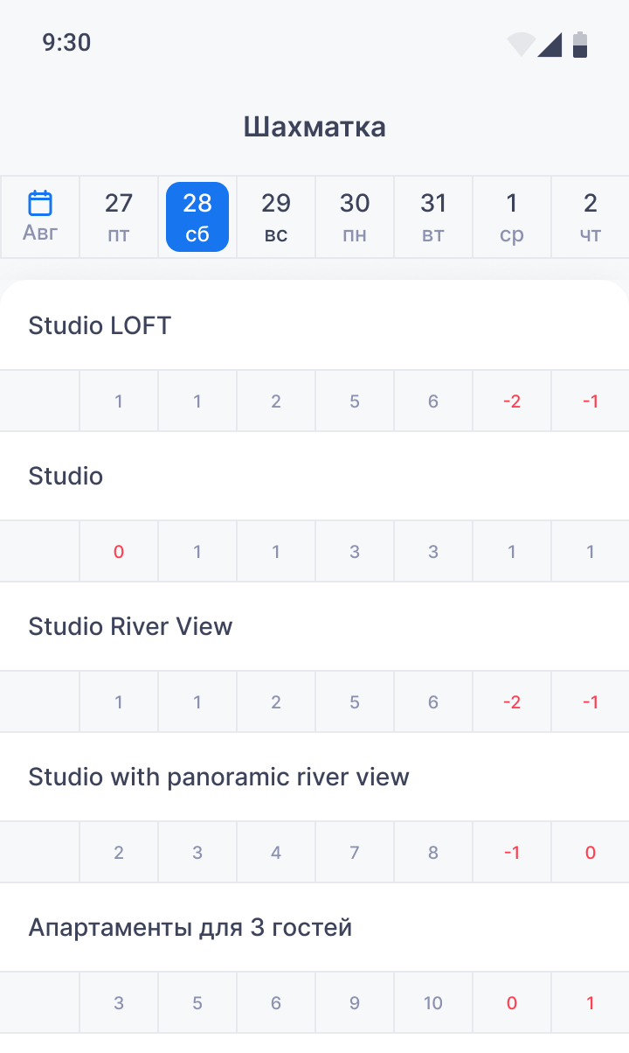
Task: Tap Studio River View cell showing 6
Action: click(433, 702)
